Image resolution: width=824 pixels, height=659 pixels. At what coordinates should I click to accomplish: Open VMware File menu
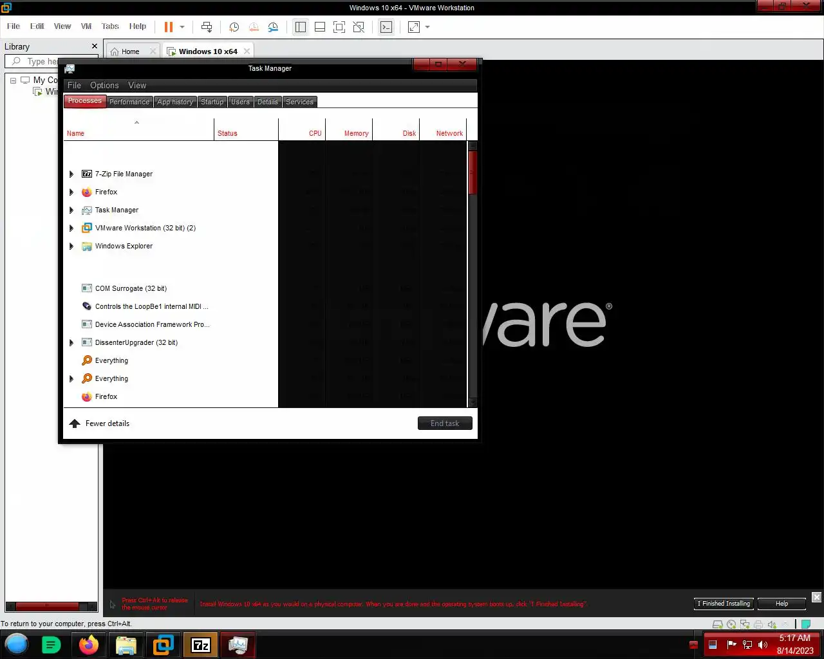[x=14, y=26]
